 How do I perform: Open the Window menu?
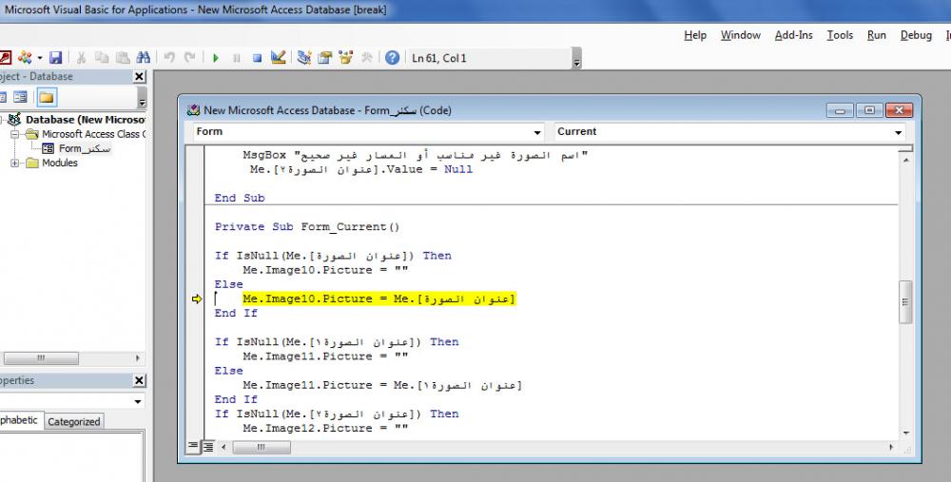[741, 35]
